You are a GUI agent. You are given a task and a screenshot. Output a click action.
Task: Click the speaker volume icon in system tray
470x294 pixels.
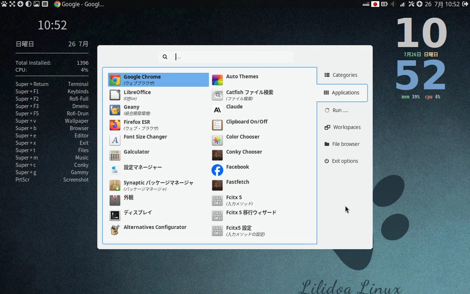(394, 4)
